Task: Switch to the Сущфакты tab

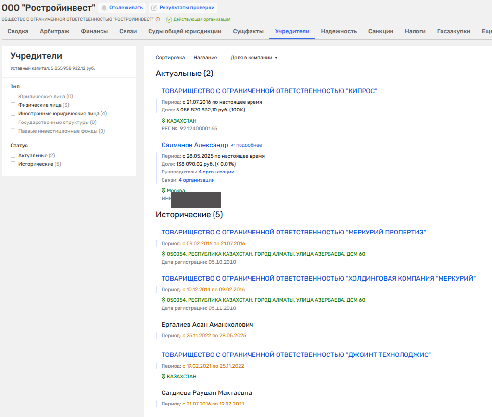Action: point(248,31)
